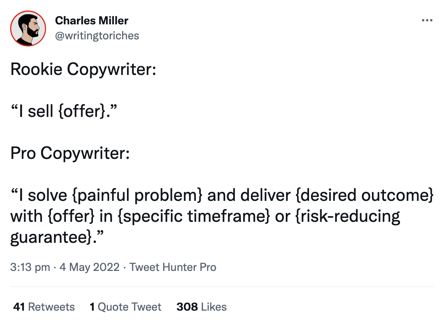View the 308 Likes list

click(202, 307)
